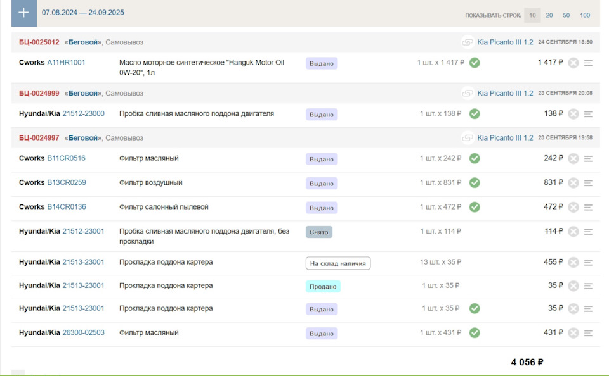Click cancel icon on 26300-02503 row
The height and width of the screenshot is (376, 609).
pyautogui.click(x=573, y=333)
